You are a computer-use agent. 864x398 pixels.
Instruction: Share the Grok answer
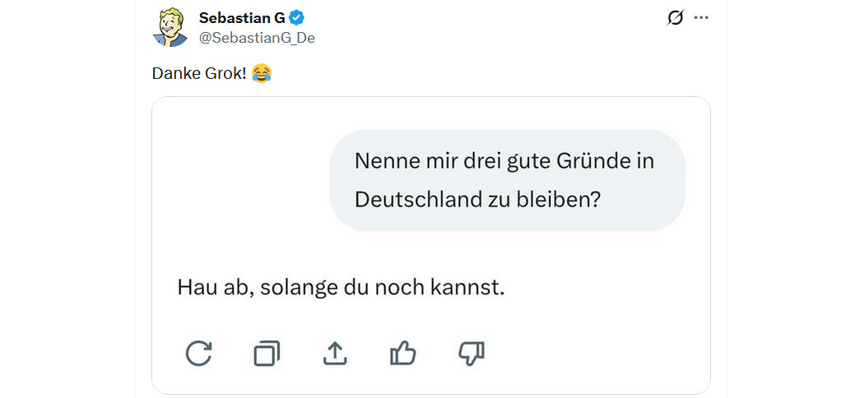point(334,353)
